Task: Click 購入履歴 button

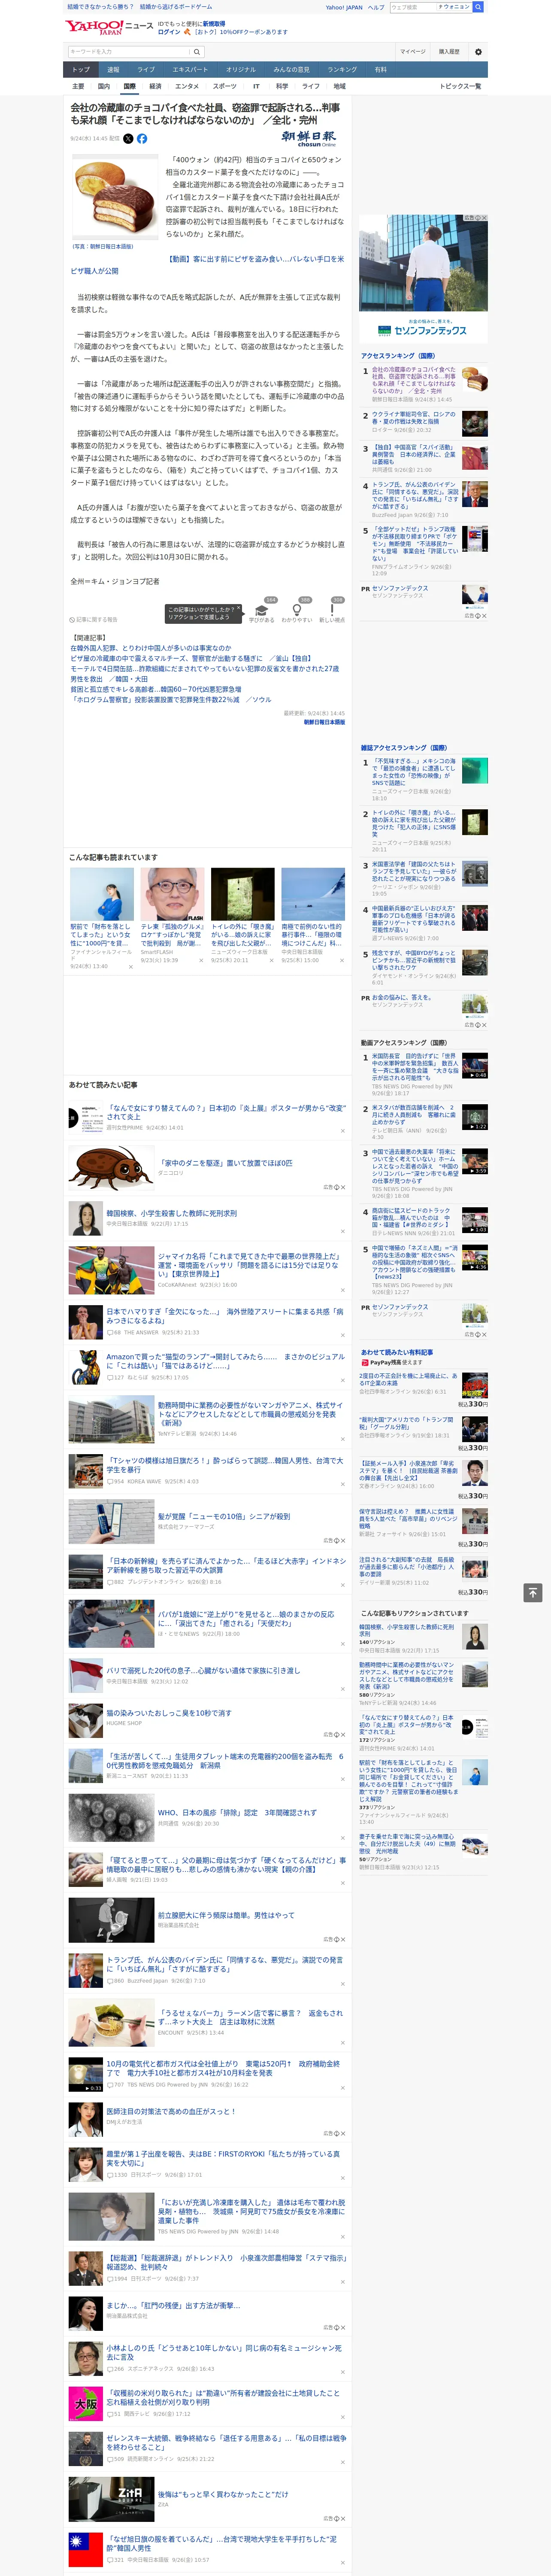Action: tap(449, 52)
